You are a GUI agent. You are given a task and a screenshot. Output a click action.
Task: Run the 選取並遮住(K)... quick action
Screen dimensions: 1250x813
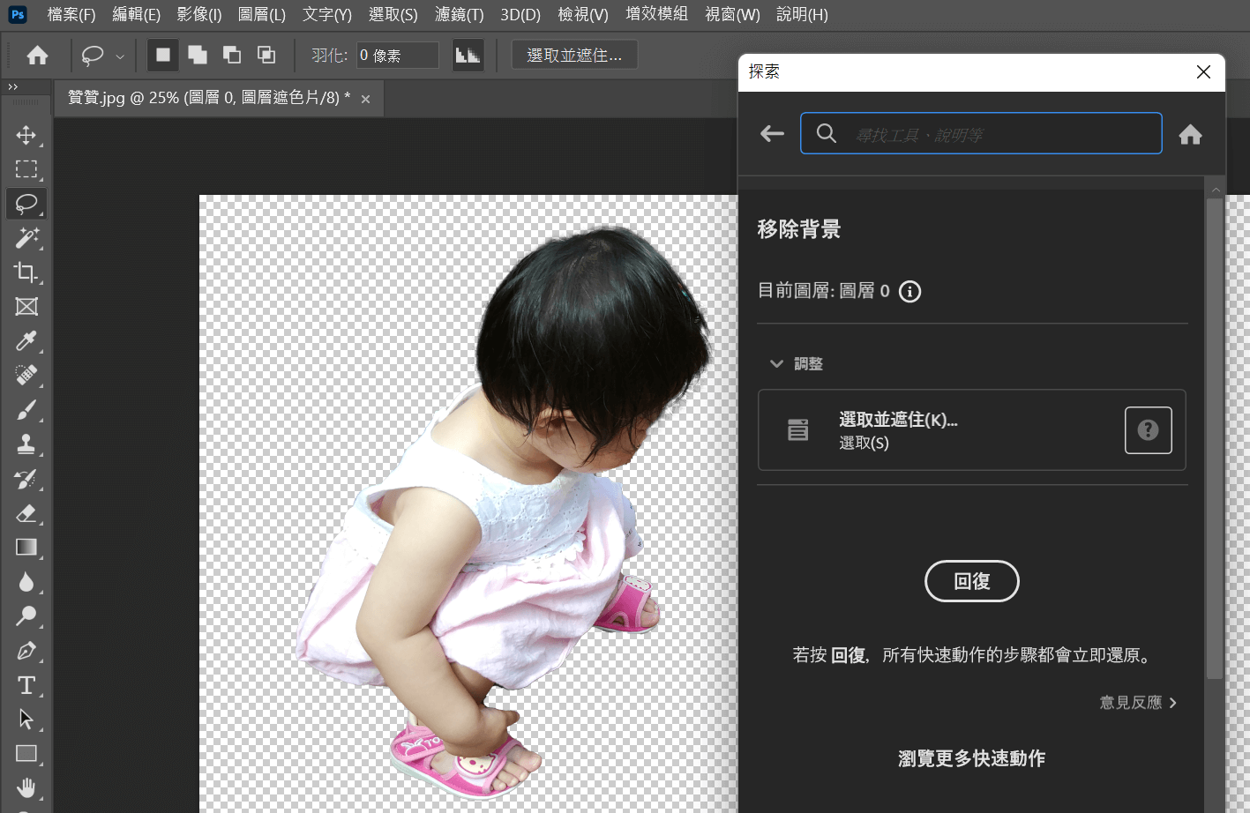coord(972,430)
